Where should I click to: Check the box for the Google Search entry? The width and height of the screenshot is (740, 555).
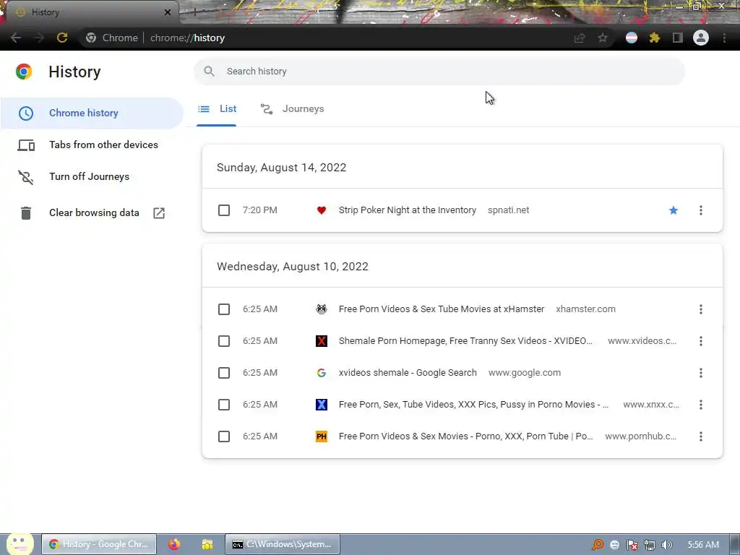[x=224, y=373]
